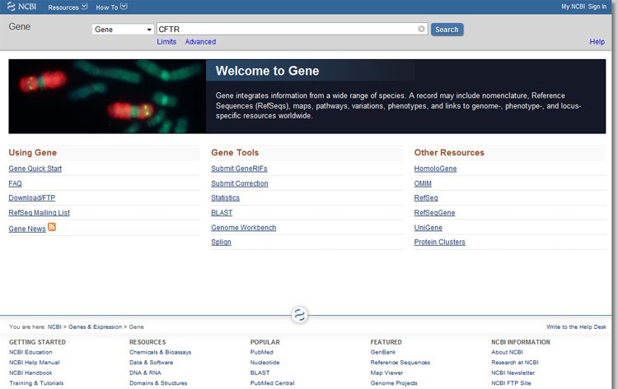
Task: Open the Limits link
Action: pyautogui.click(x=166, y=42)
